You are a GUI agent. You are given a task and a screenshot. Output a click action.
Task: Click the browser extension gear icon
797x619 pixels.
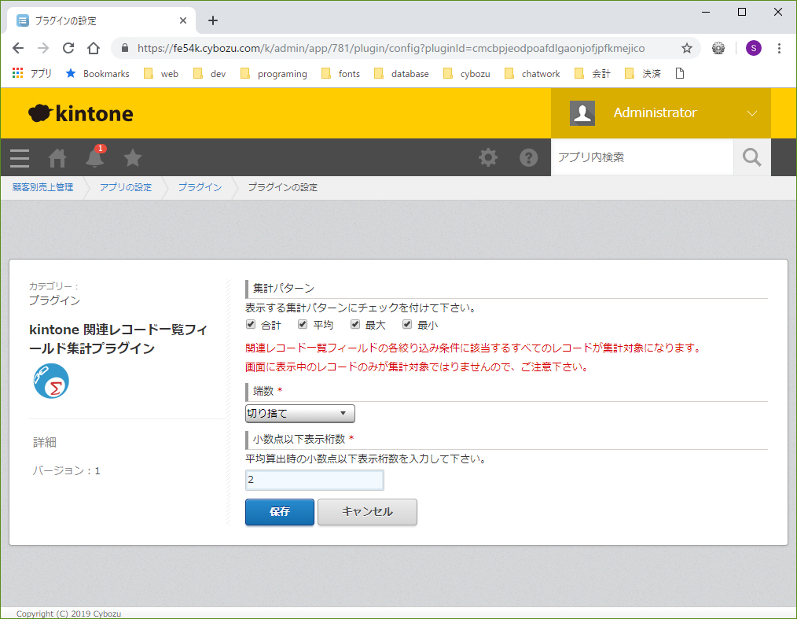[x=718, y=48]
